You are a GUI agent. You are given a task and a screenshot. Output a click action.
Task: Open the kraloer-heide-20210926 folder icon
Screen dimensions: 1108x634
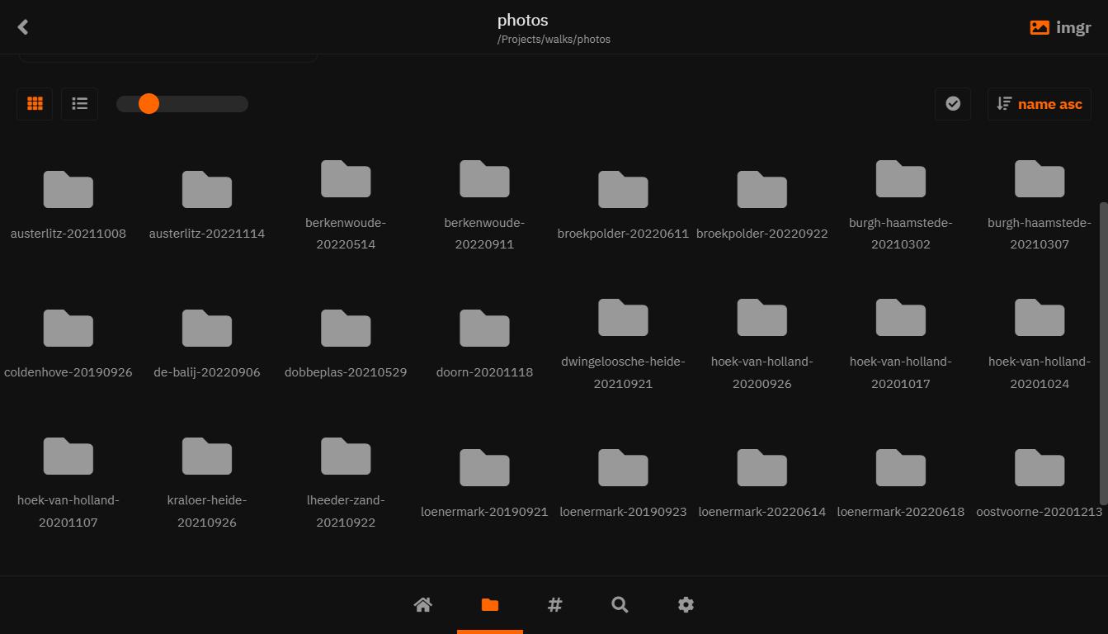tap(207, 456)
